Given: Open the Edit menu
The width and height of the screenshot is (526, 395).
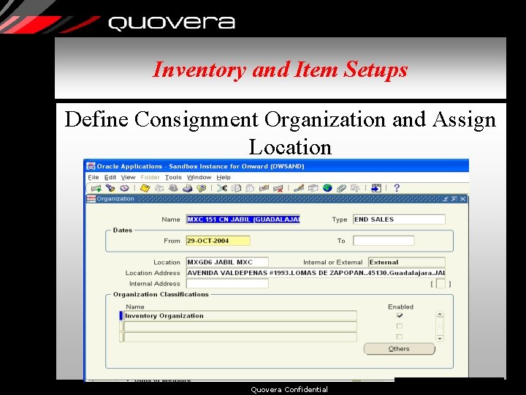Looking at the screenshot, I should [x=110, y=177].
